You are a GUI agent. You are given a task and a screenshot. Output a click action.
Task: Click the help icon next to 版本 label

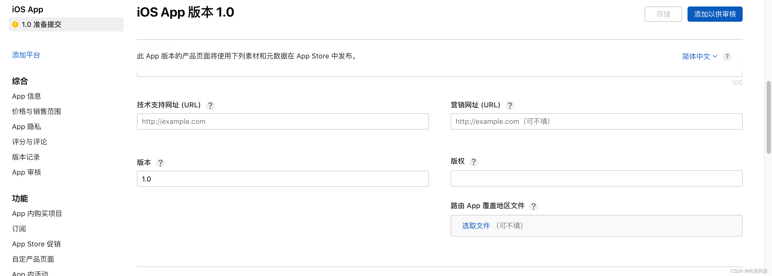click(161, 163)
